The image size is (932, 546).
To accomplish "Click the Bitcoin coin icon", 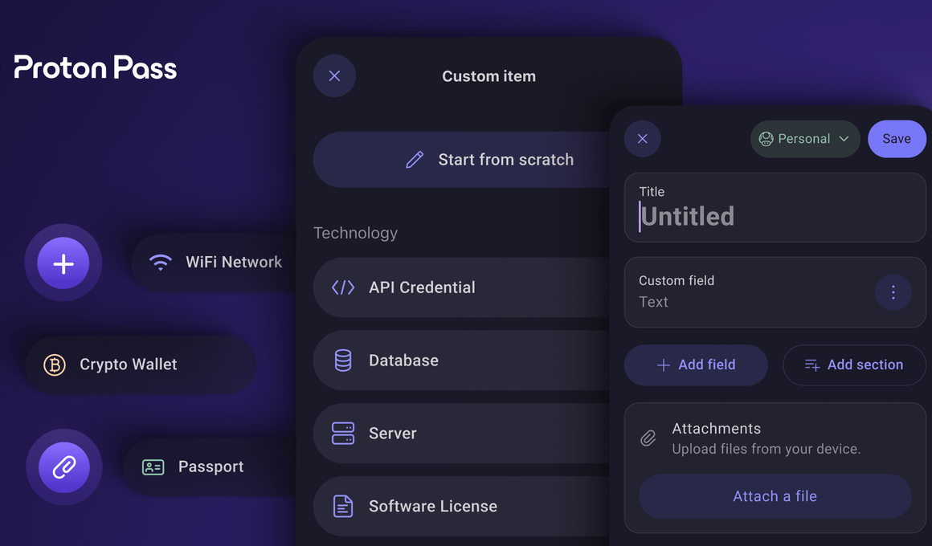I will [55, 365].
